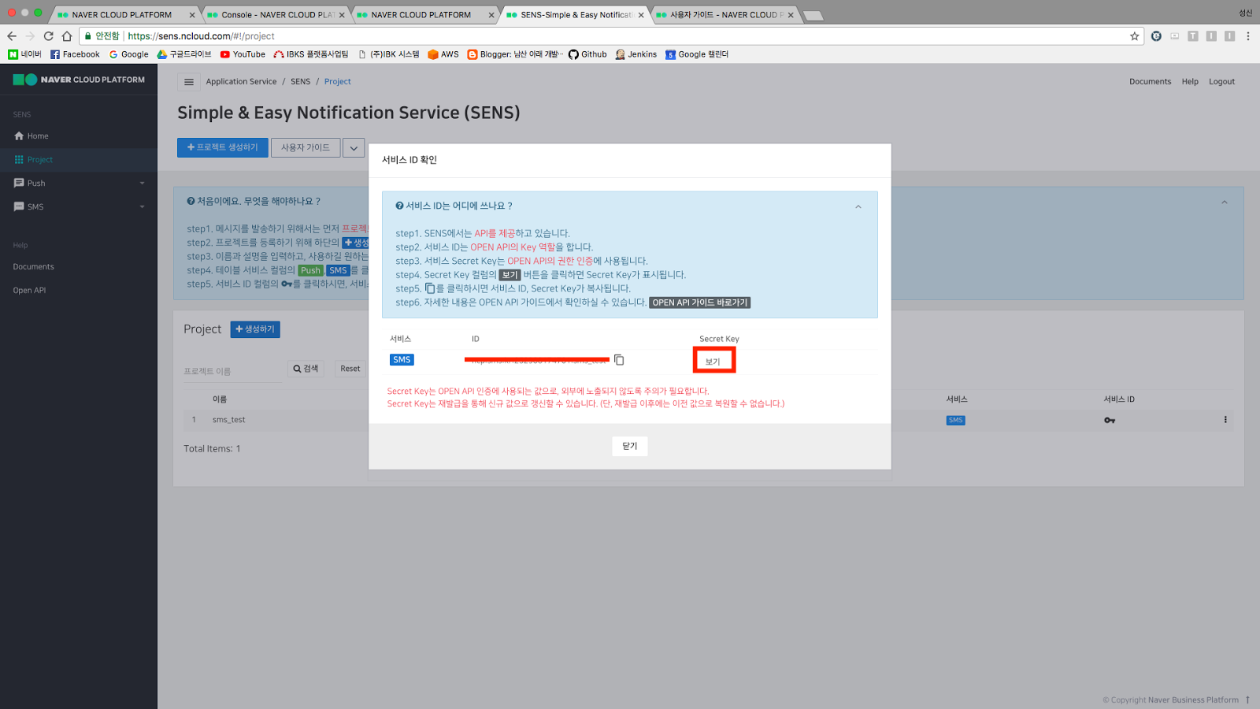Click the 성신 profile button in Chrome
Viewport: 1260px width, 709px height.
[1245, 13]
